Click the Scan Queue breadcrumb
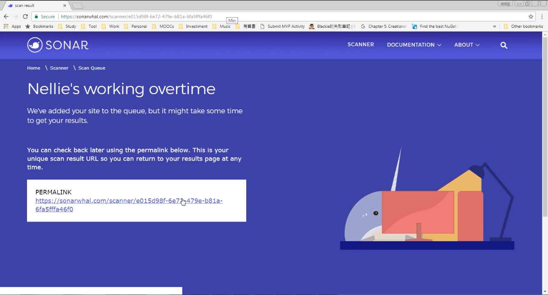 (x=92, y=68)
